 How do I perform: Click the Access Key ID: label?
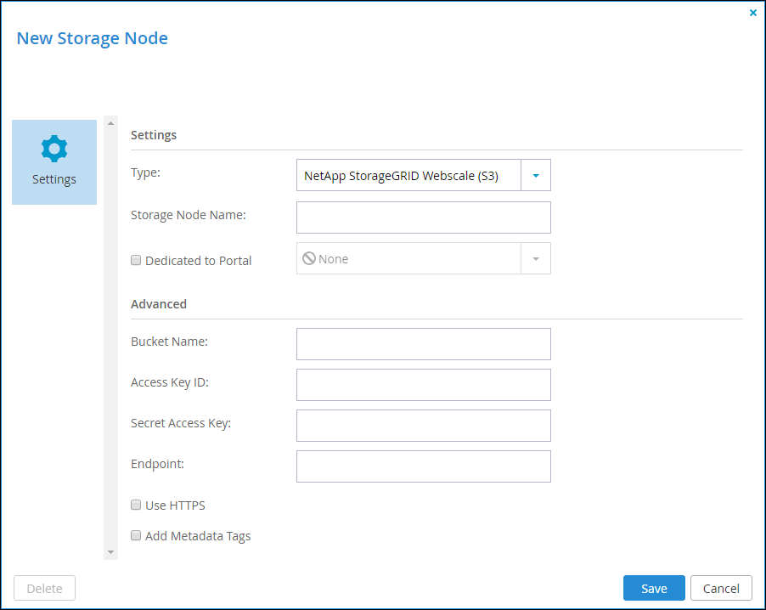pos(170,382)
